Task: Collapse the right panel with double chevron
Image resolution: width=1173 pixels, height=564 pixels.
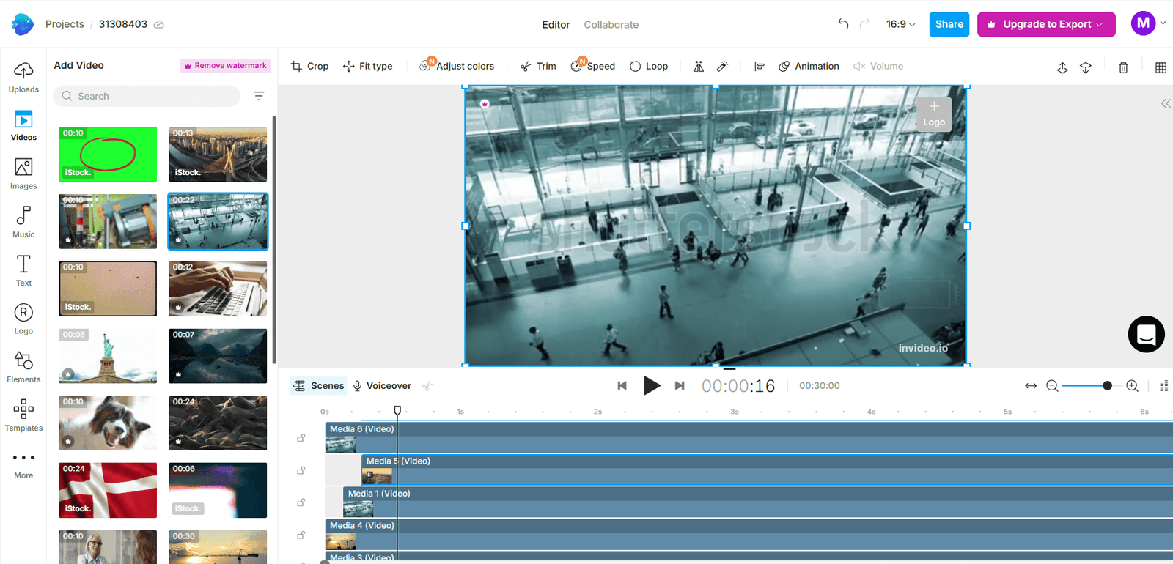Action: click(1166, 103)
